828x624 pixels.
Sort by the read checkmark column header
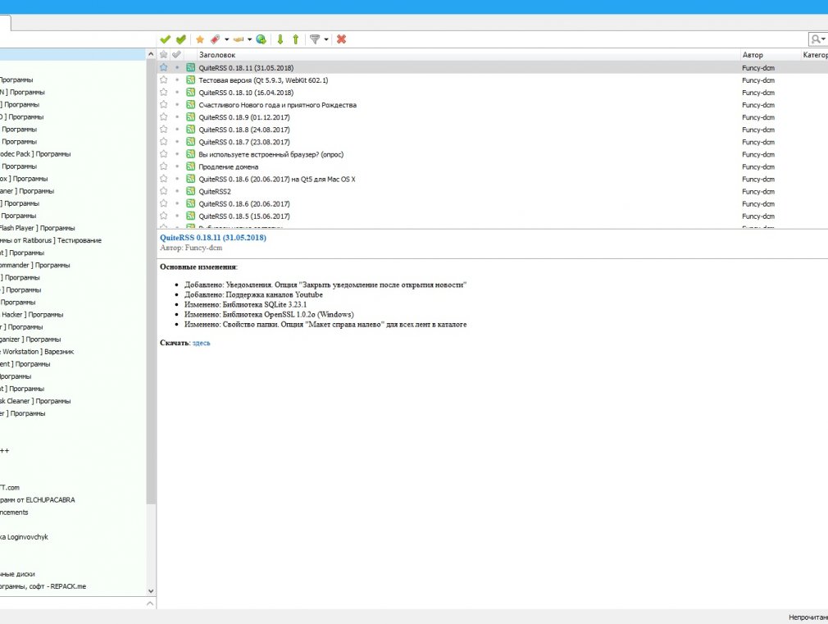[x=177, y=54]
